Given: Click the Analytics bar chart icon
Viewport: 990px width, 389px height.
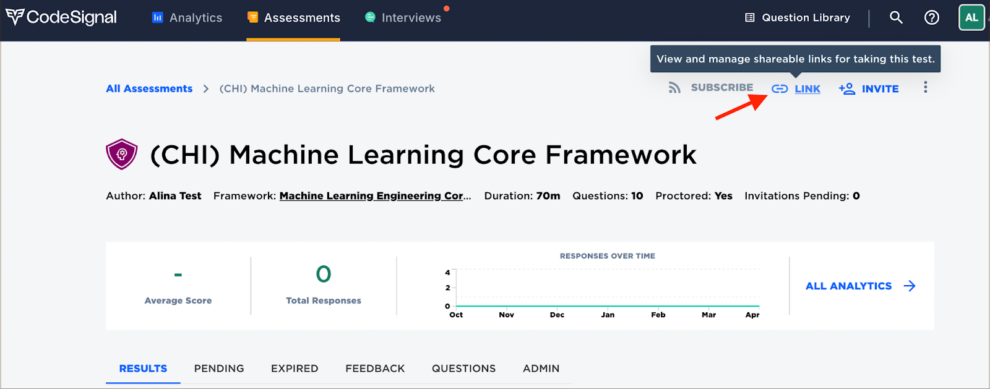Looking at the screenshot, I should [157, 17].
